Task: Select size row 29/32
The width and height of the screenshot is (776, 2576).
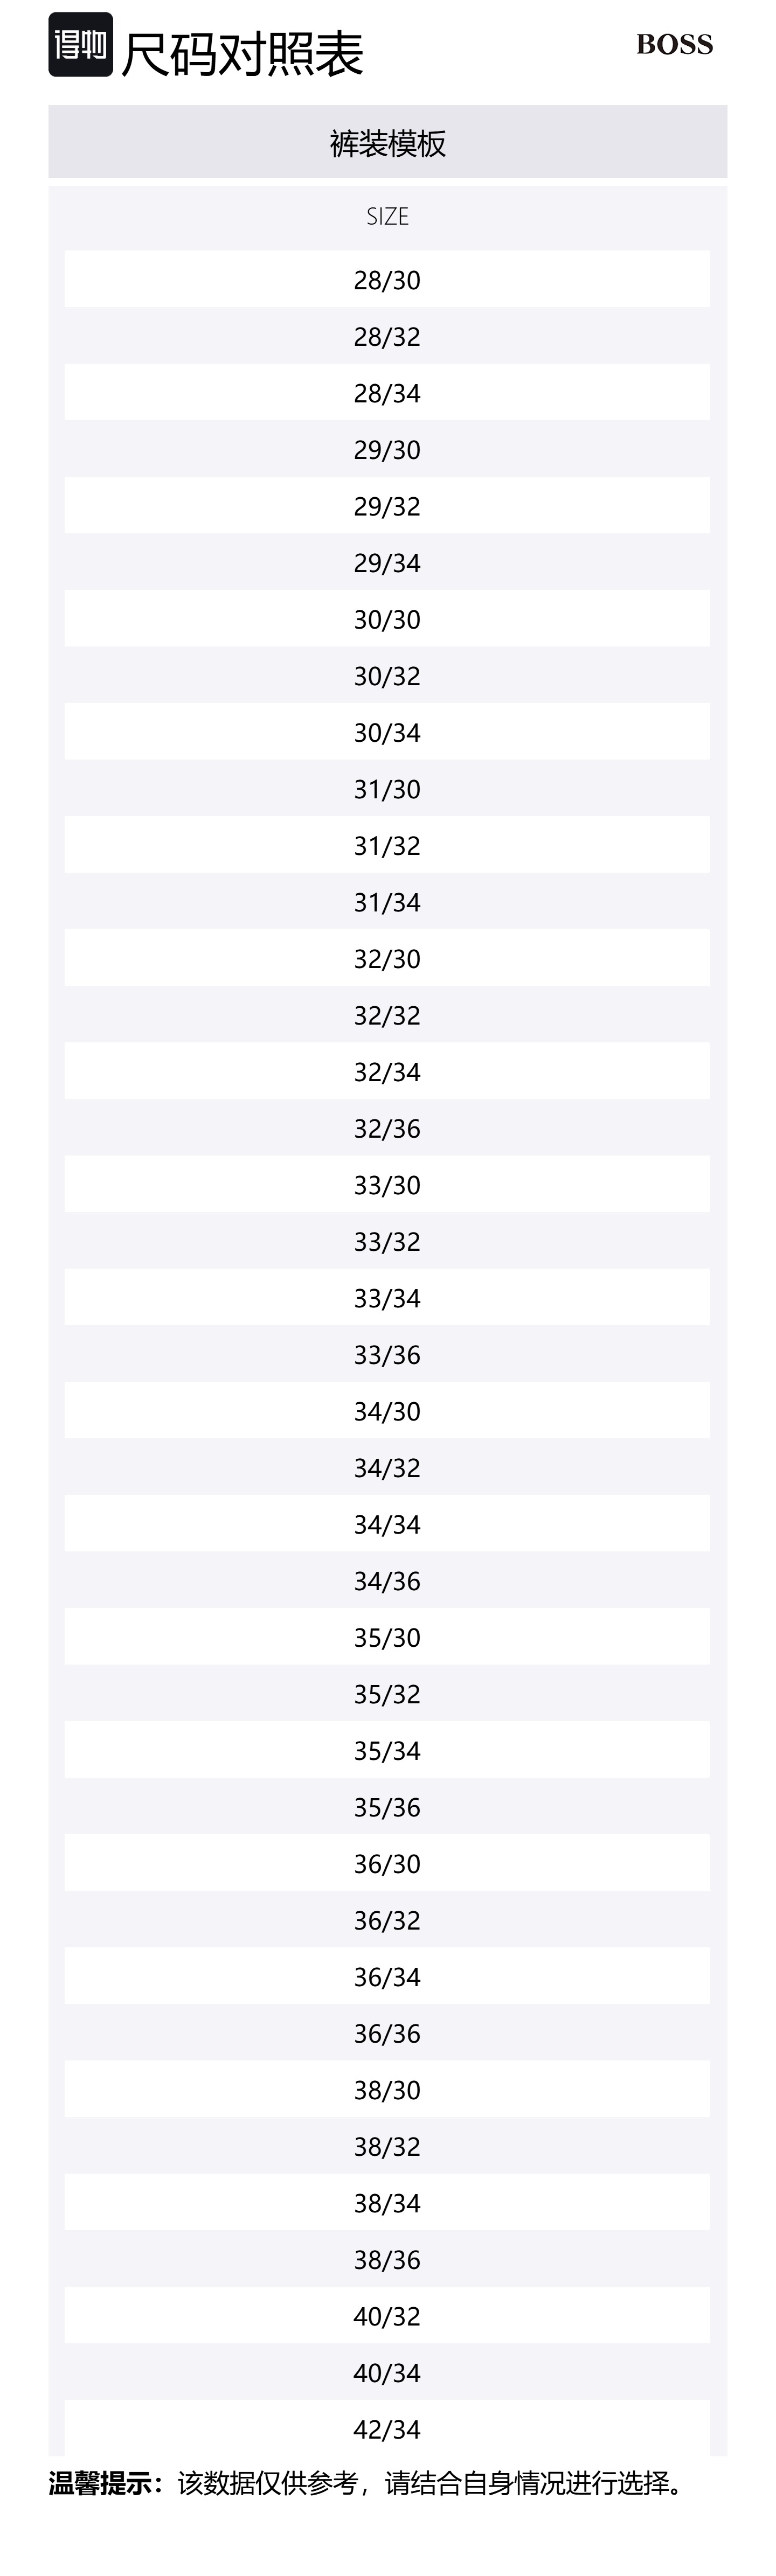Action: (x=387, y=506)
